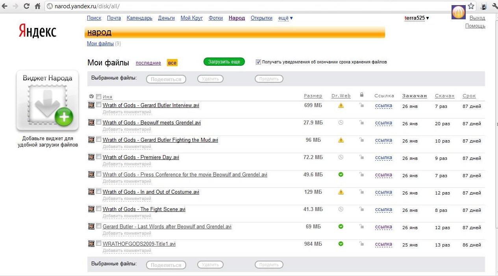The image size is (498, 276).
Task: Click the browser reload button
Action: coord(26,6)
